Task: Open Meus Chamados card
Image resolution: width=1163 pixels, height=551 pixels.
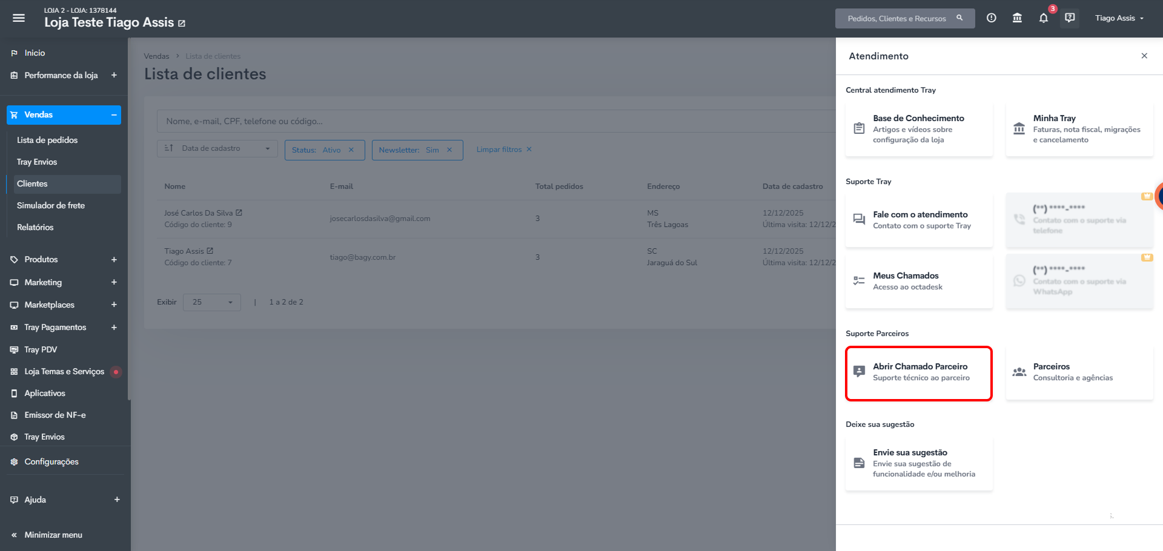Action: (919, 281)
